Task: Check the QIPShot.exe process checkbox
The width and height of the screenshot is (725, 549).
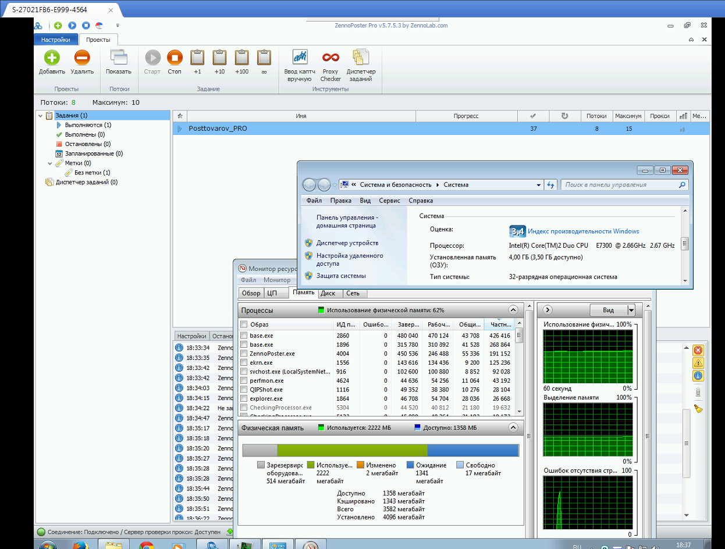Action: click(x=244, y=390)
